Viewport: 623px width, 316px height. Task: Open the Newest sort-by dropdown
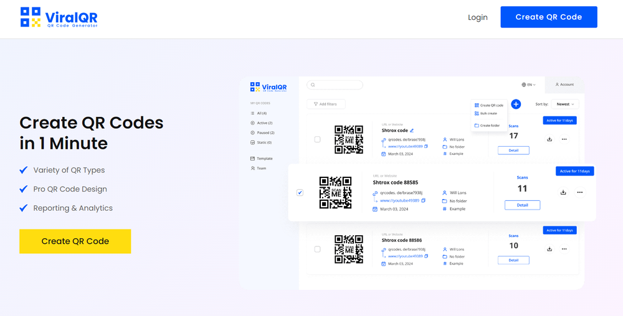coord(565,105)
